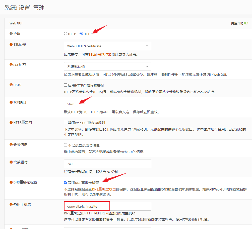
Task: Click the info icon beside SSL证书
Action: coord(11,44)
